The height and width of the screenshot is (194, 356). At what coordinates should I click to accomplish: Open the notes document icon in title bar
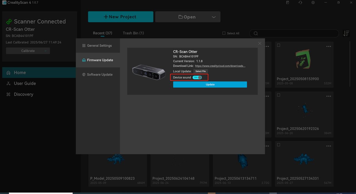(288, 3)
